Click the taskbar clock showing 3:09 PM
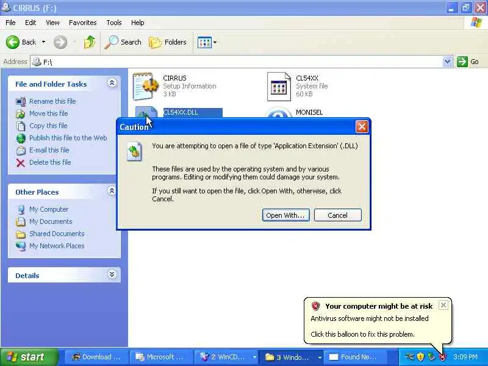The image size is (488, 366). pyautogui.click(x=465, y=357)
